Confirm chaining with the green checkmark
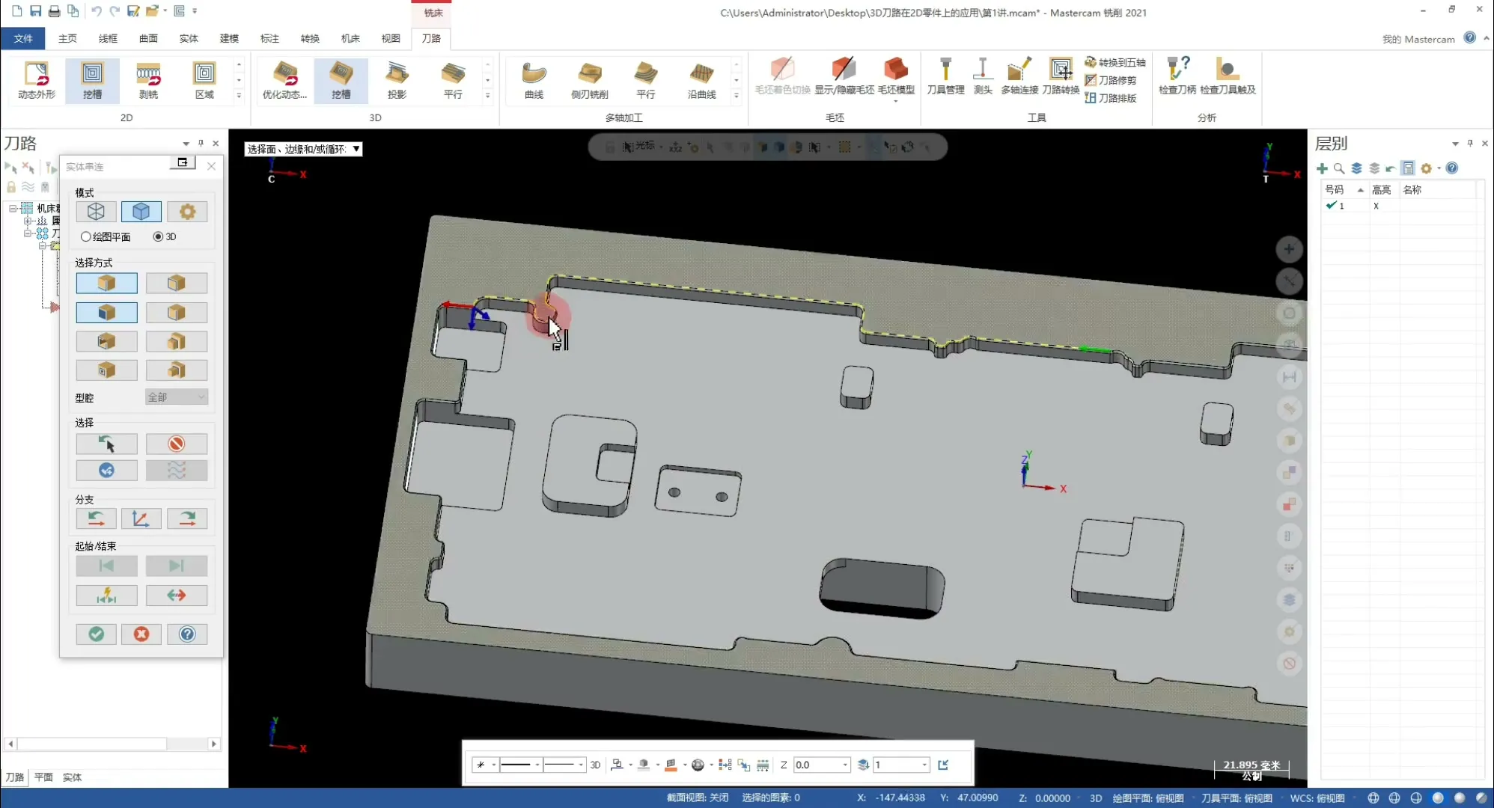Screen dimensions: 1494x808 pos(96,634)
